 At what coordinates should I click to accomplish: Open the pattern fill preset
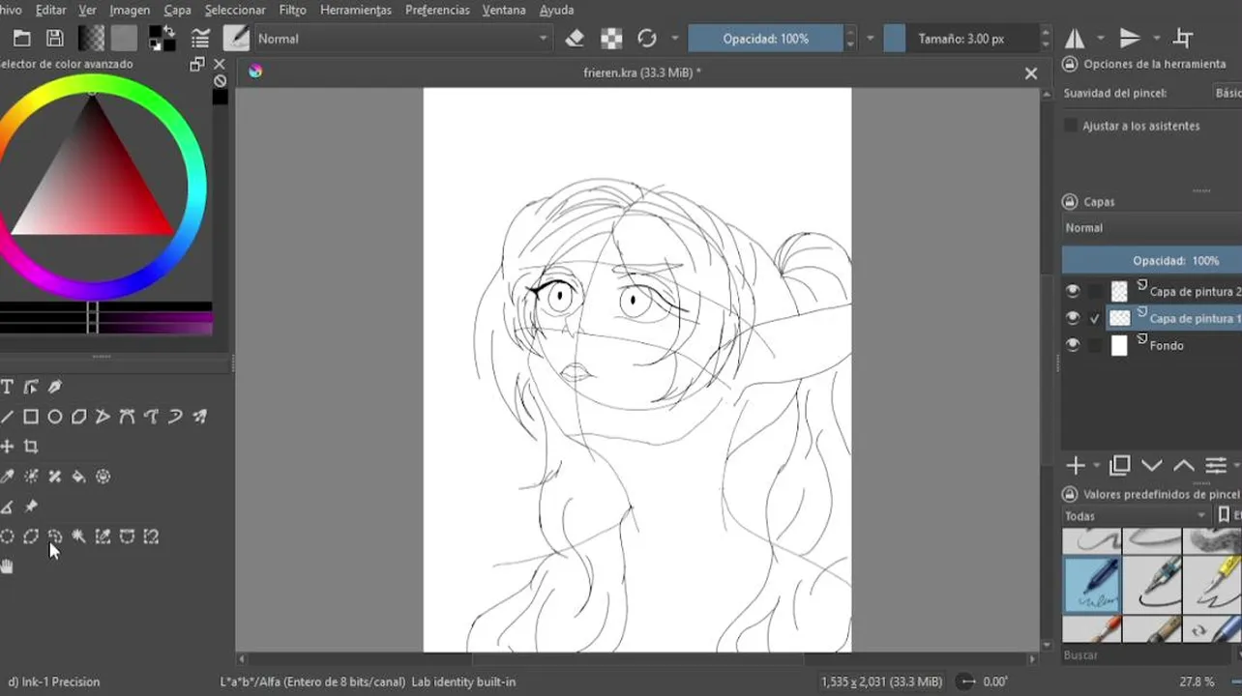[x=124, y=39]
